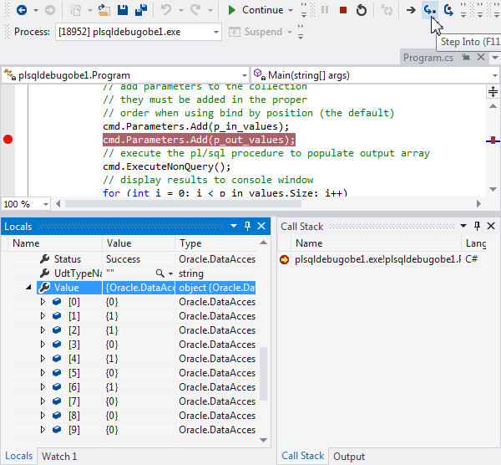Open the 100 % zoom dropdown
The image size is (501, 465).
pyautogui.click(x=46, y=204)
